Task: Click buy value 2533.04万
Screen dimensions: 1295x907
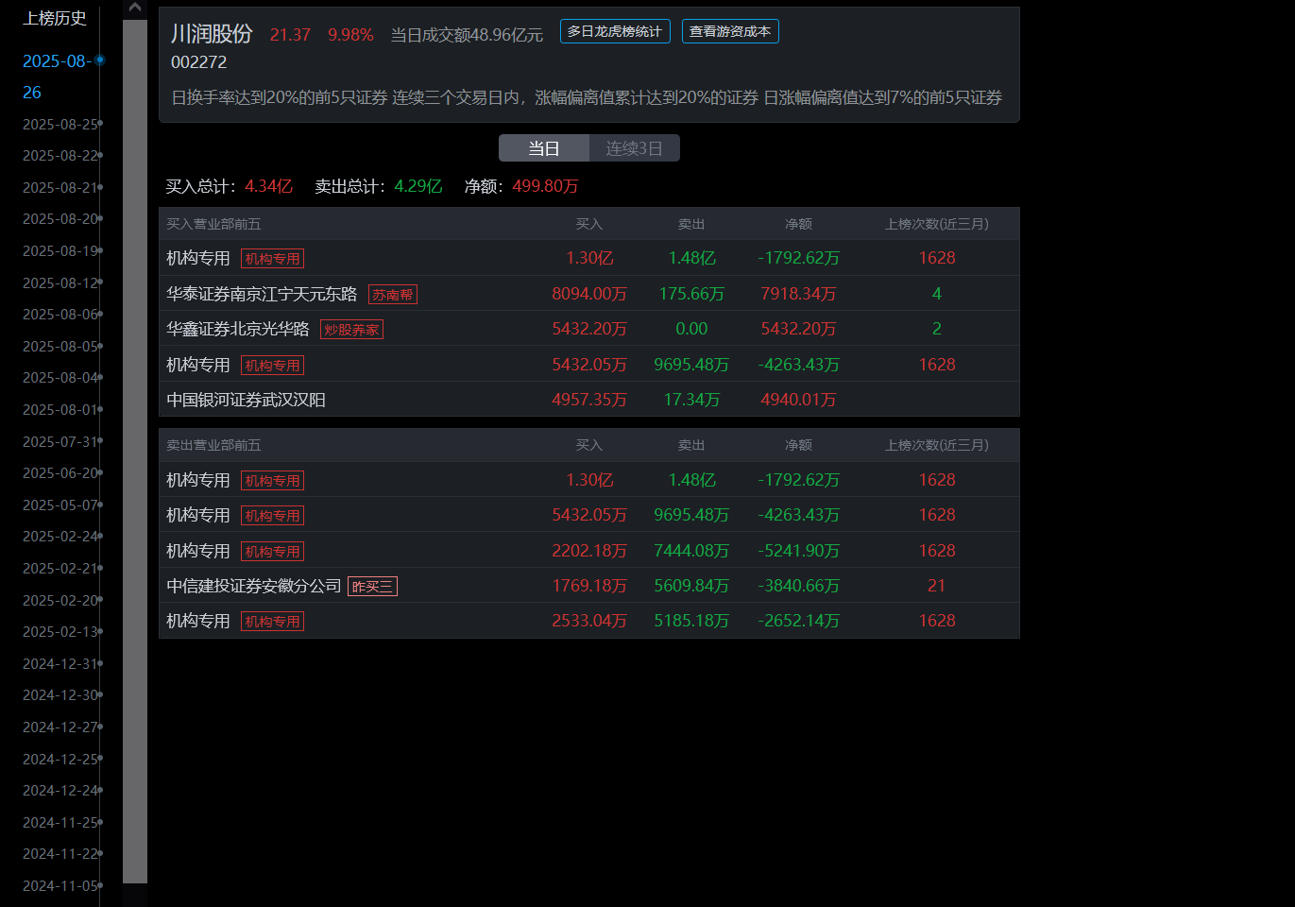Action: click(589, 621)
